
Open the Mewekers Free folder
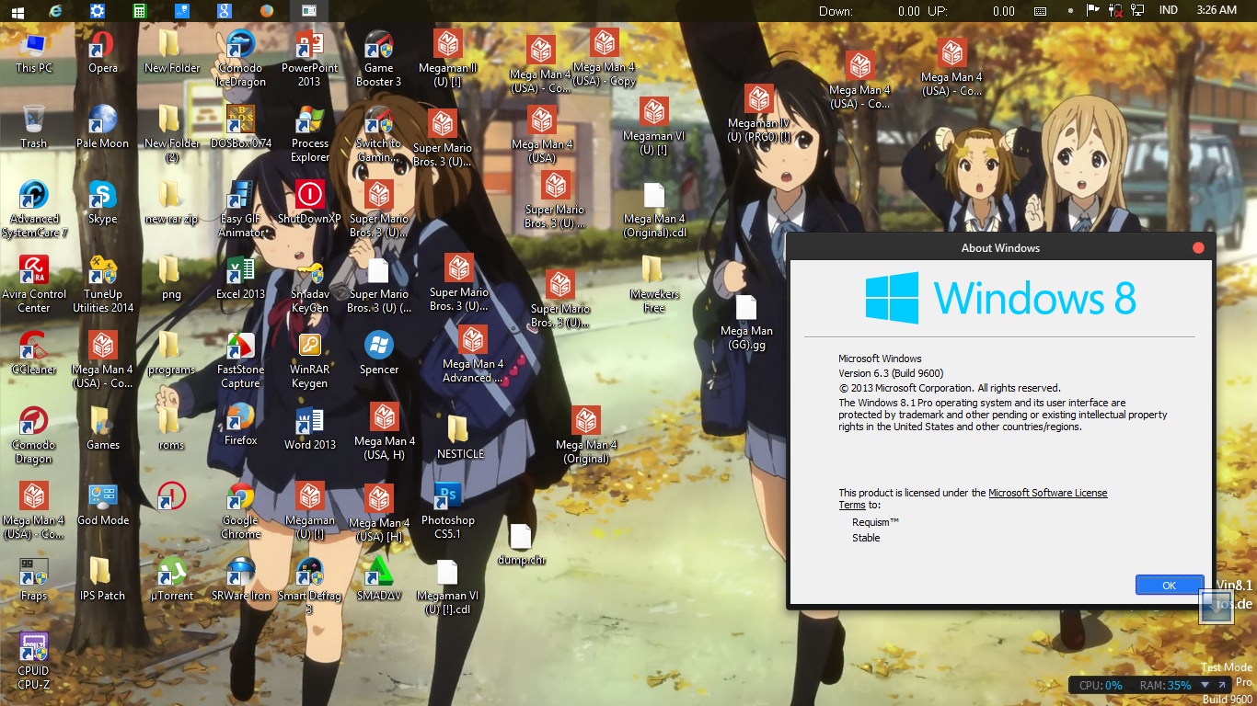tap(654, 284)
